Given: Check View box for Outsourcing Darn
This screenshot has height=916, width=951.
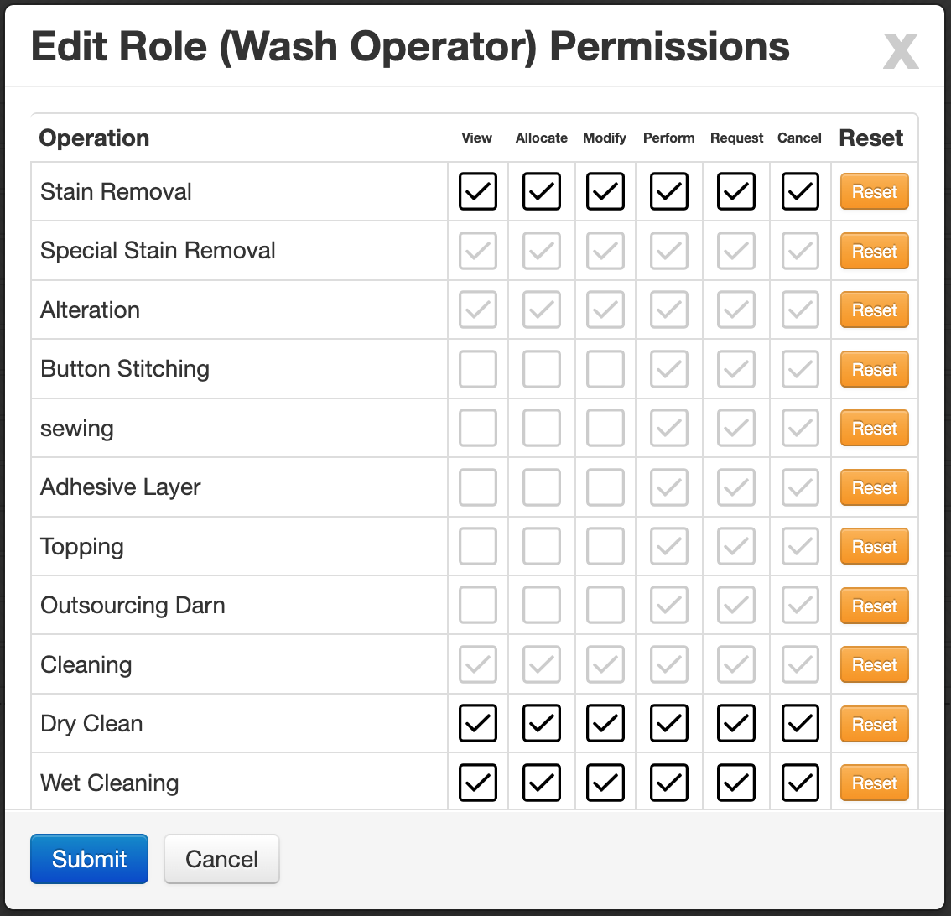Looking at the screenshot, I should [x=478, y=605].
